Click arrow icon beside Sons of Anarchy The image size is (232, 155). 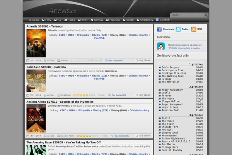coord(160,150)
